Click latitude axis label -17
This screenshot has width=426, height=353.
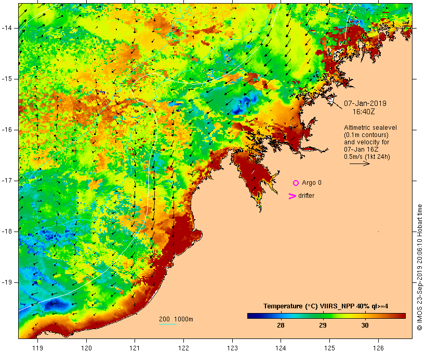click(x=7, y=181)
